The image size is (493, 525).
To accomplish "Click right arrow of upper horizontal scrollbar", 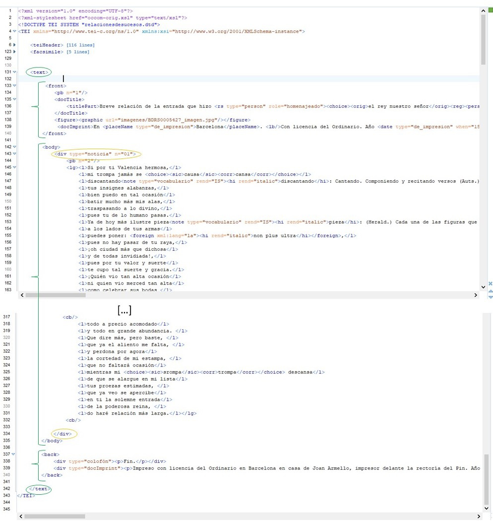I will click(x=475, y=295).
